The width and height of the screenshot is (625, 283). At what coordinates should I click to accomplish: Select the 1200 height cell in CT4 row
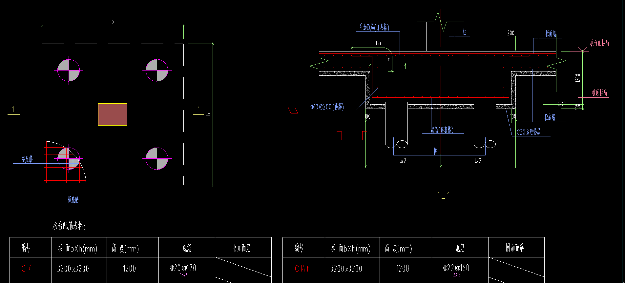(129, 269)
